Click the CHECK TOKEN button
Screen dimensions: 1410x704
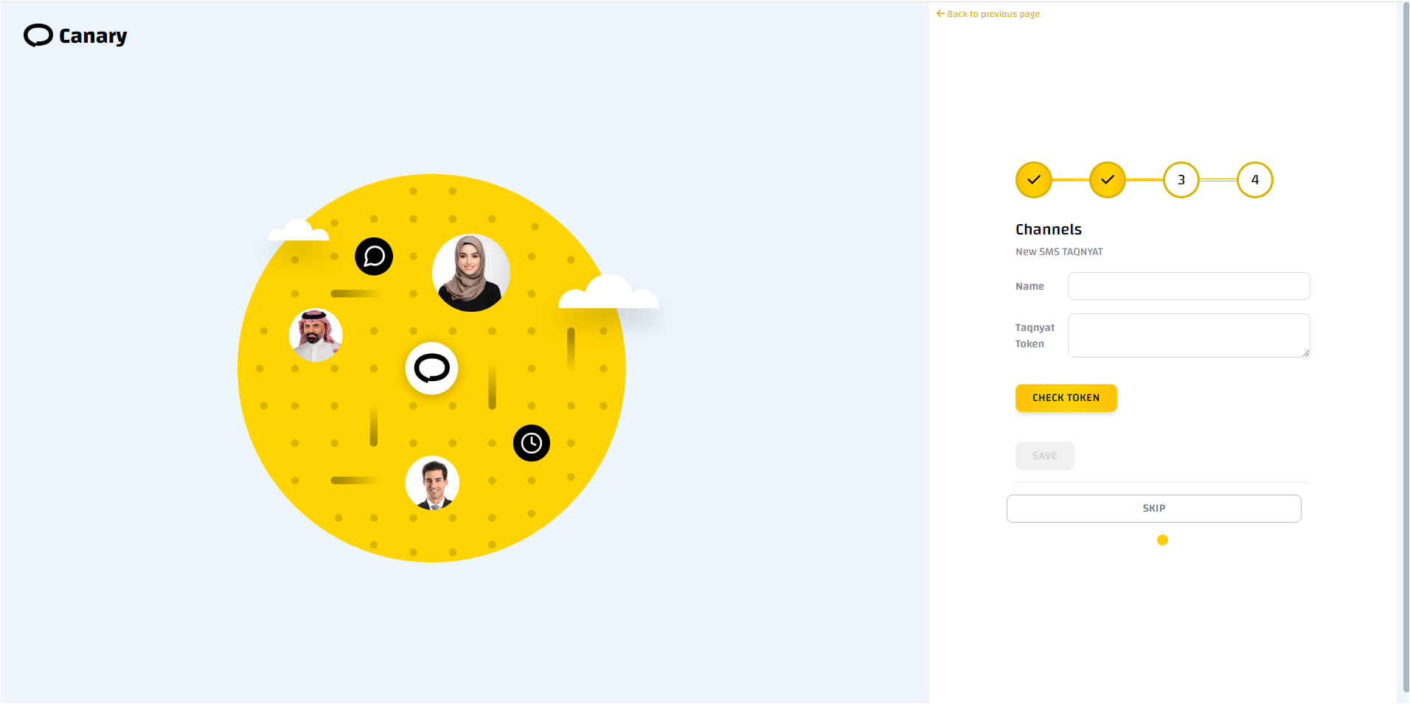click(x=1066, y=398)
